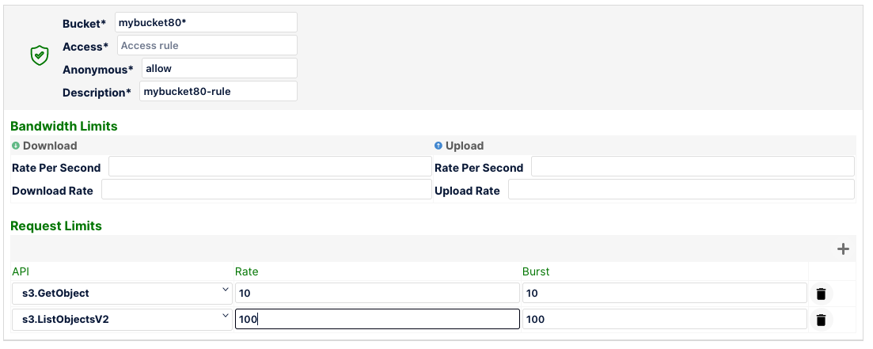Add a new request limit with plus icon
Screen dimensions: 873x349
pyautogui.click(x=843, y=249)
